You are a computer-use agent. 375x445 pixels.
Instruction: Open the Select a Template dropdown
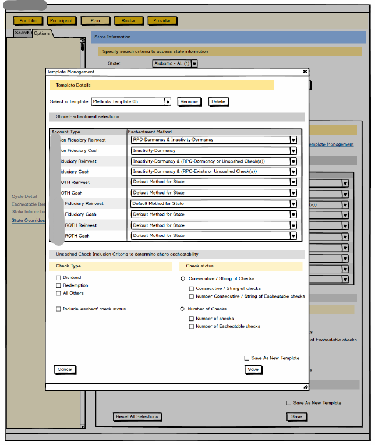[x=131, y=101]
